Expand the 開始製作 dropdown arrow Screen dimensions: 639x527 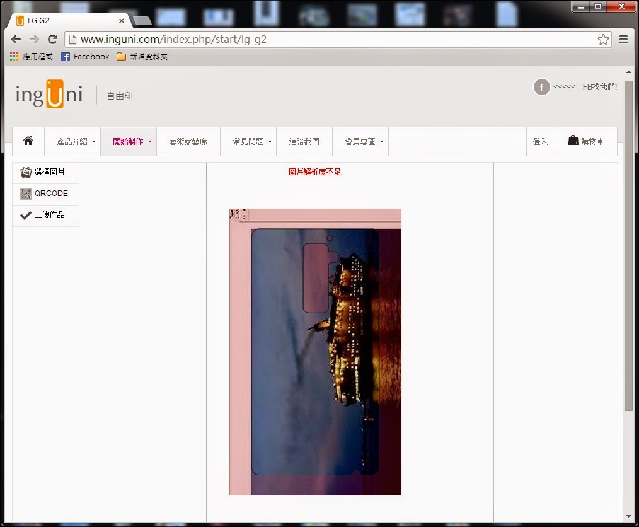pyautogui.click(x=151, y=142)
